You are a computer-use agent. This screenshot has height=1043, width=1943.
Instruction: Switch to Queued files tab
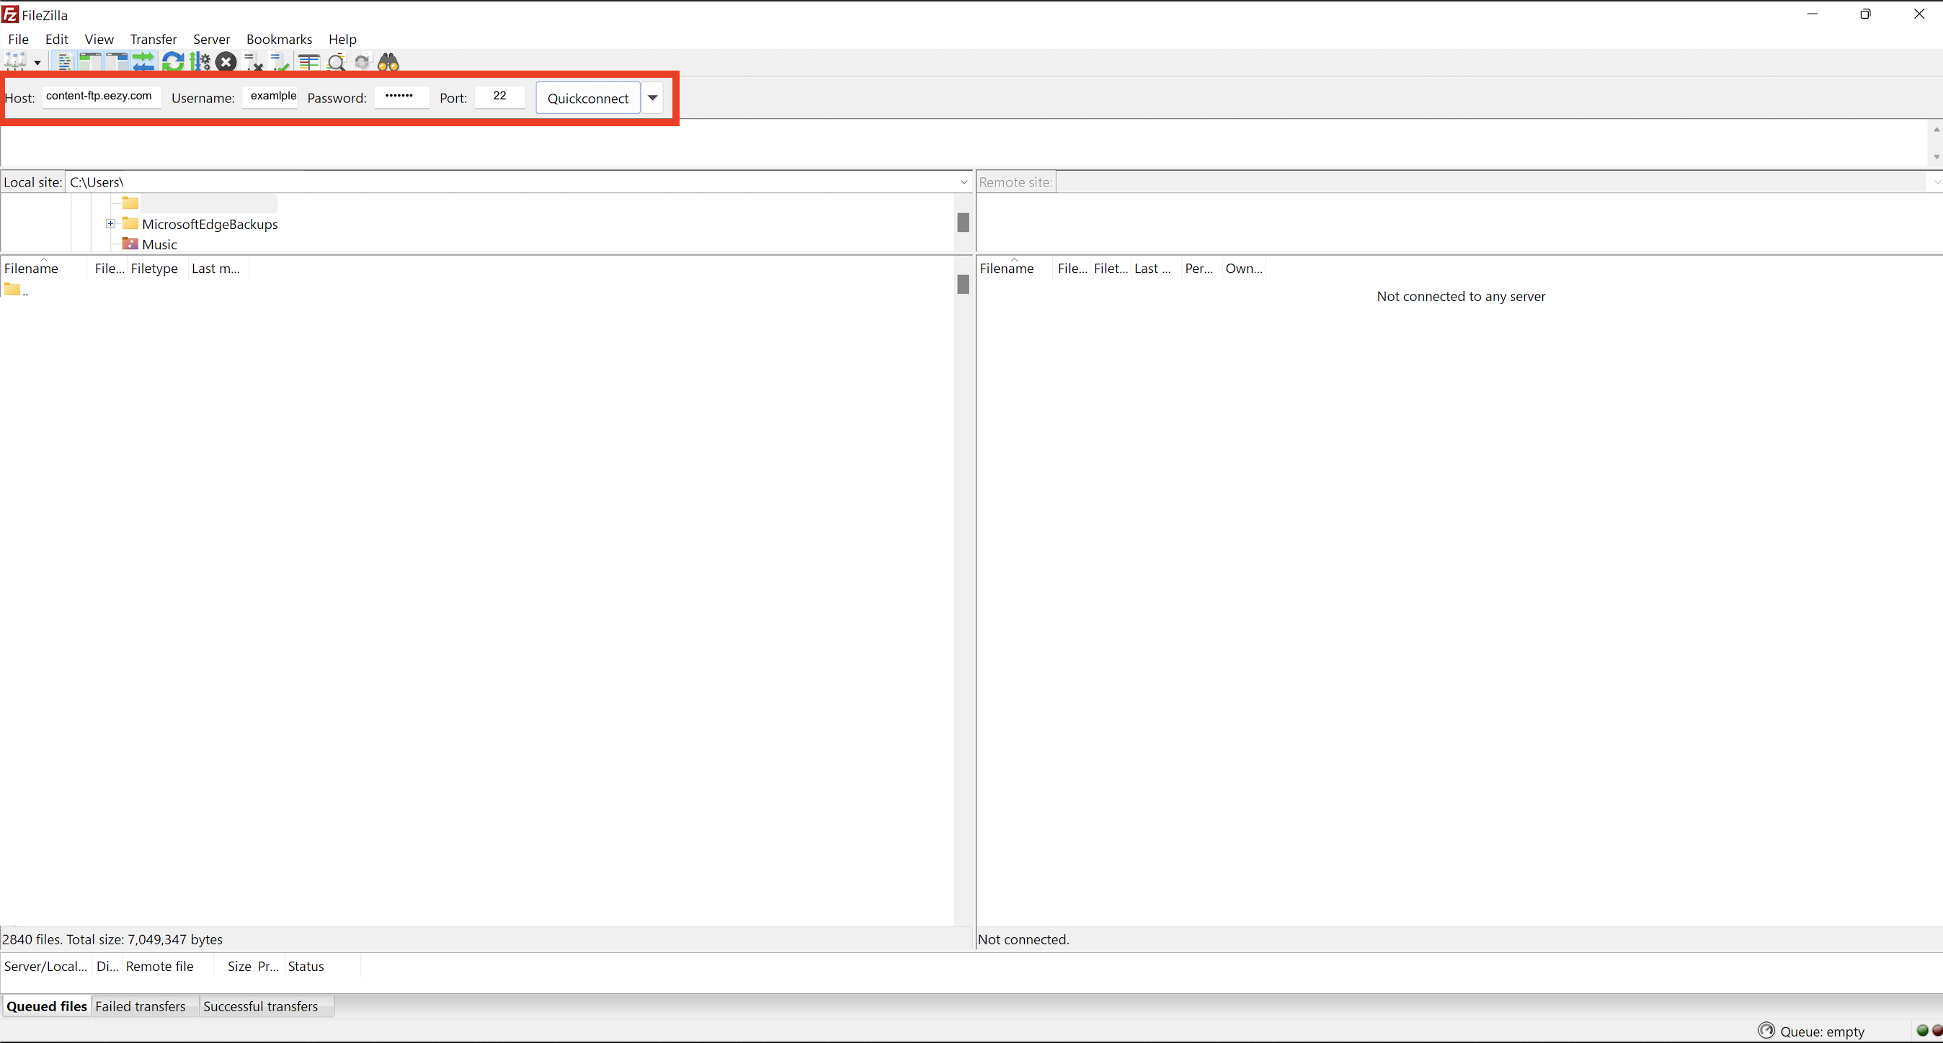(47, 1006)
